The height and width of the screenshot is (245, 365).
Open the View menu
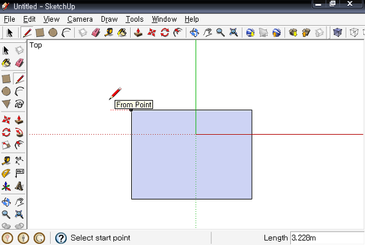(51, 19)
